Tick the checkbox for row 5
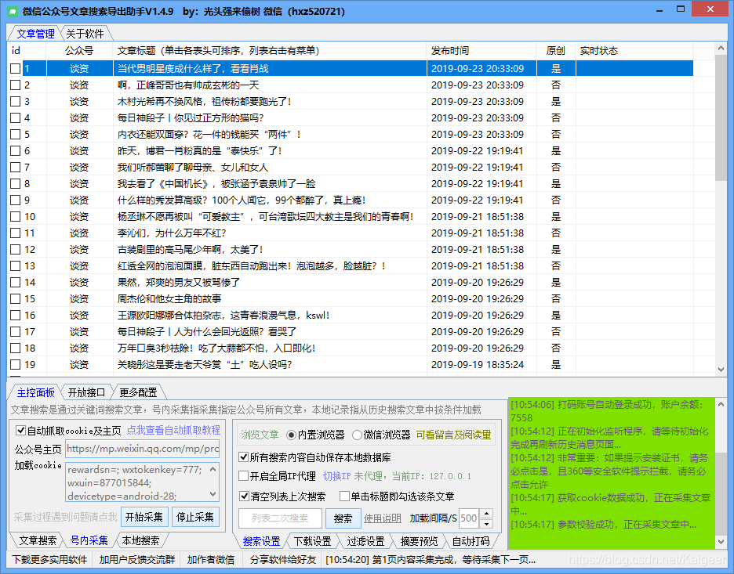Viewport: 734px width, 574px height. coord(15,134)
